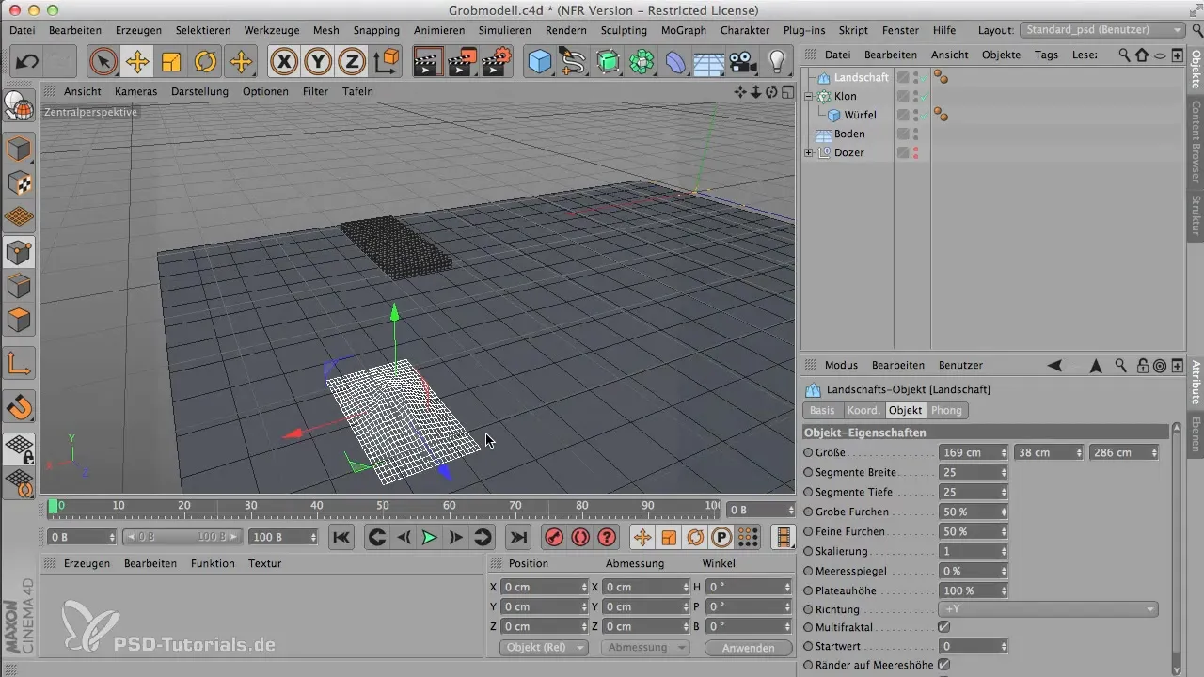The width and height of the screenshot is (1204, 677).
Task: Click the attribute manager back arrow
Action: click(1054, 365)
